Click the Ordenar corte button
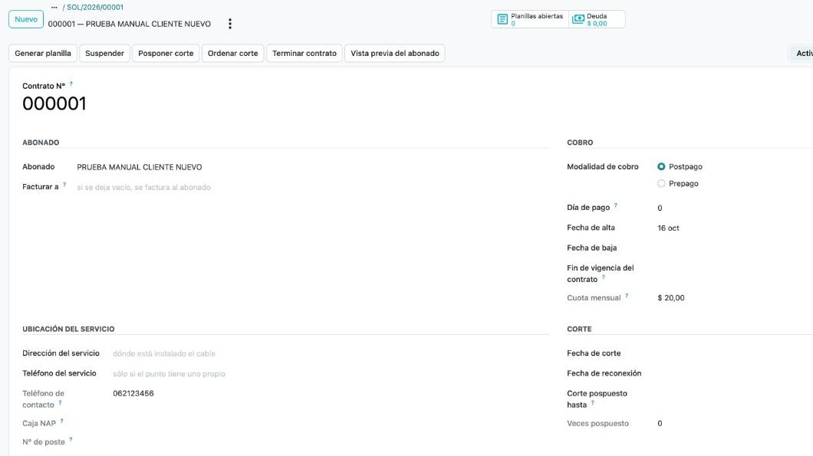Screen dimensions: 813x456 (x=233, y=54)
